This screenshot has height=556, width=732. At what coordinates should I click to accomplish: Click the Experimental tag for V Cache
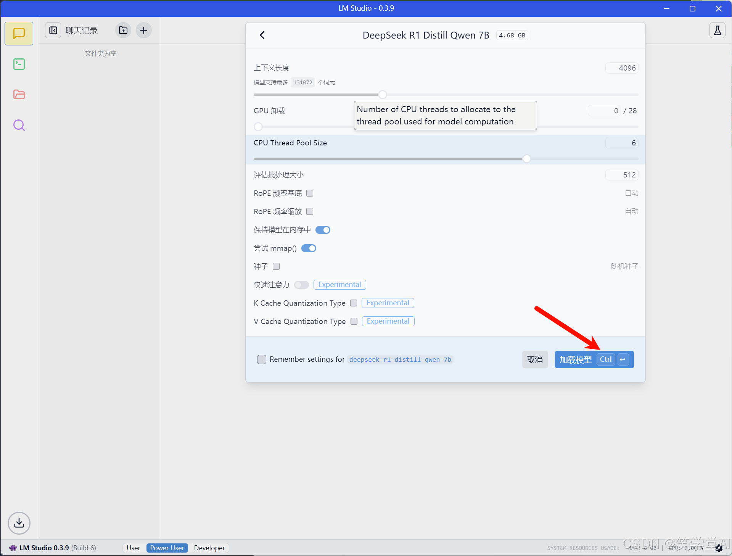point(388,321)
